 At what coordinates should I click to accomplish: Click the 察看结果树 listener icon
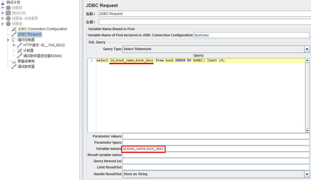14,61
